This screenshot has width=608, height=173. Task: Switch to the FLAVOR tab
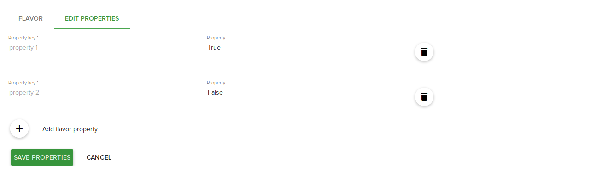click(x=30, y=19)
